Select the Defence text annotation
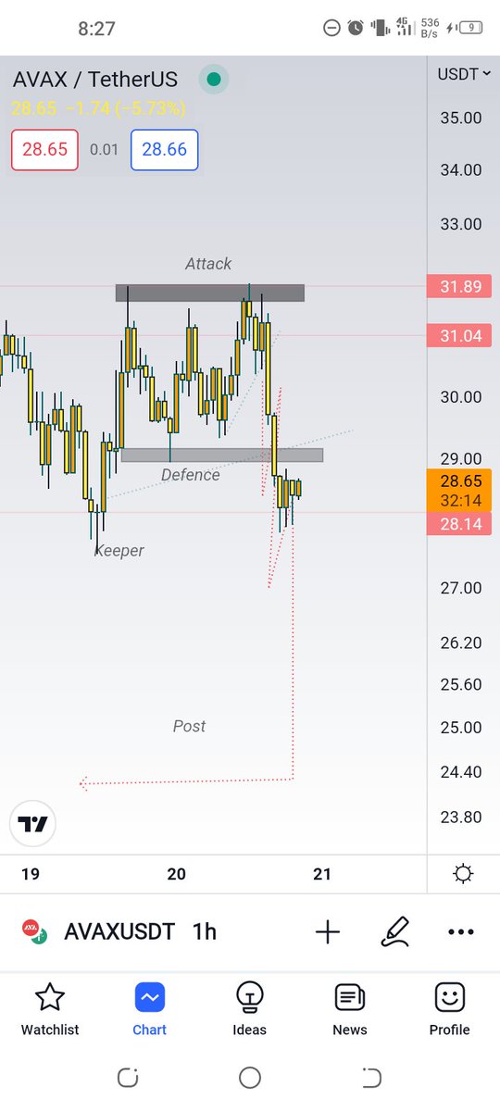Viewport: 500px width, 1111px height. point(191,475)
